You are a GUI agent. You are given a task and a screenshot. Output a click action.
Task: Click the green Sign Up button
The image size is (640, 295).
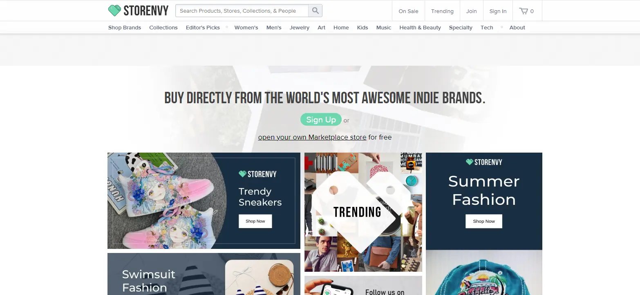pyautogui.click(x=321, y=120)
